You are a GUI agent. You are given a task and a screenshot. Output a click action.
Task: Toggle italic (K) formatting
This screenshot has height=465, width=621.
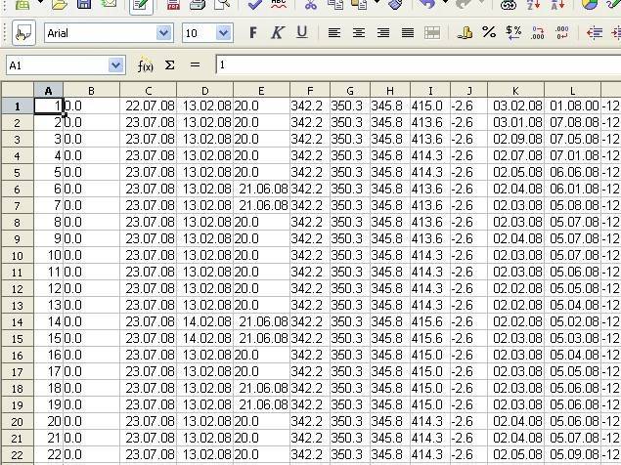pyautogui.click(x=277, y=33)
